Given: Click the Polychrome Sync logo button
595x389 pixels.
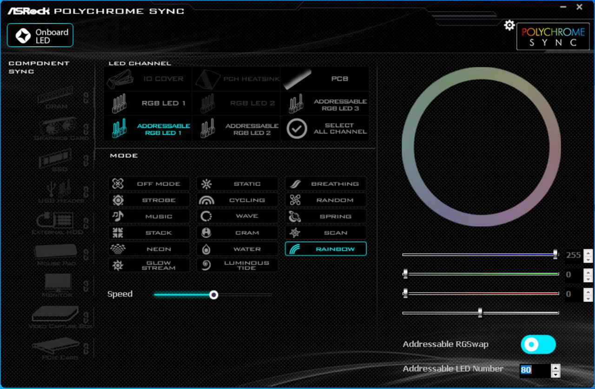Looking at the screenshot, I should (x=553, y=37).
